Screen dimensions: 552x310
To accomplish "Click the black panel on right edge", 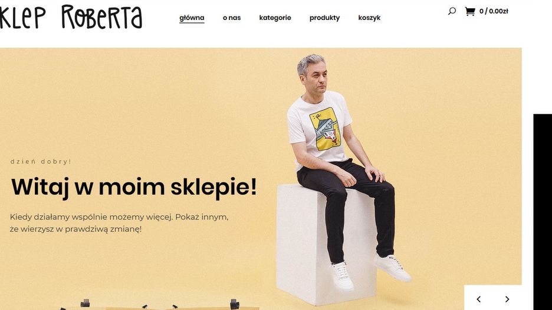I will [543, 212].
